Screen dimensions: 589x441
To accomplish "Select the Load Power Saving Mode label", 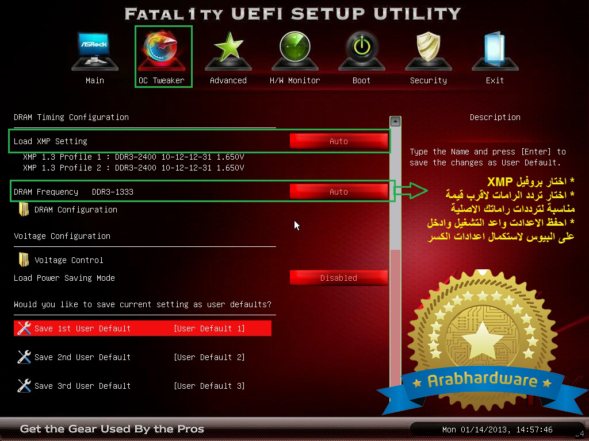I will [x=64, y=278].
